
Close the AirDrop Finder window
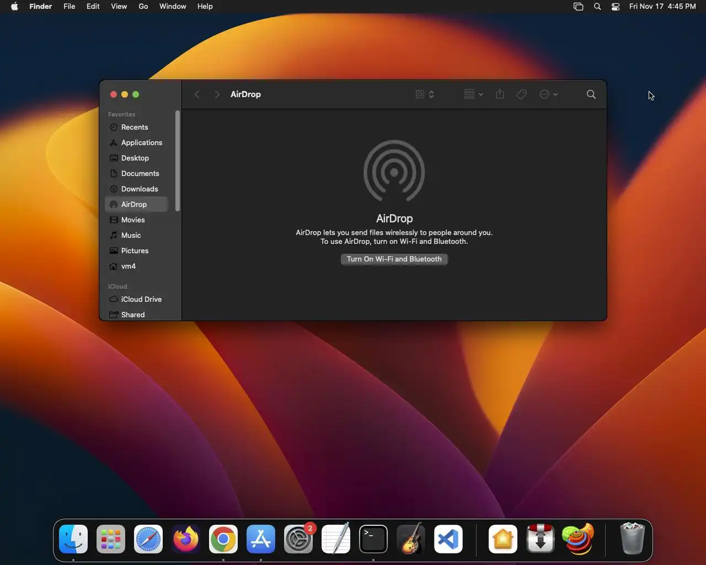pos(114,94)
